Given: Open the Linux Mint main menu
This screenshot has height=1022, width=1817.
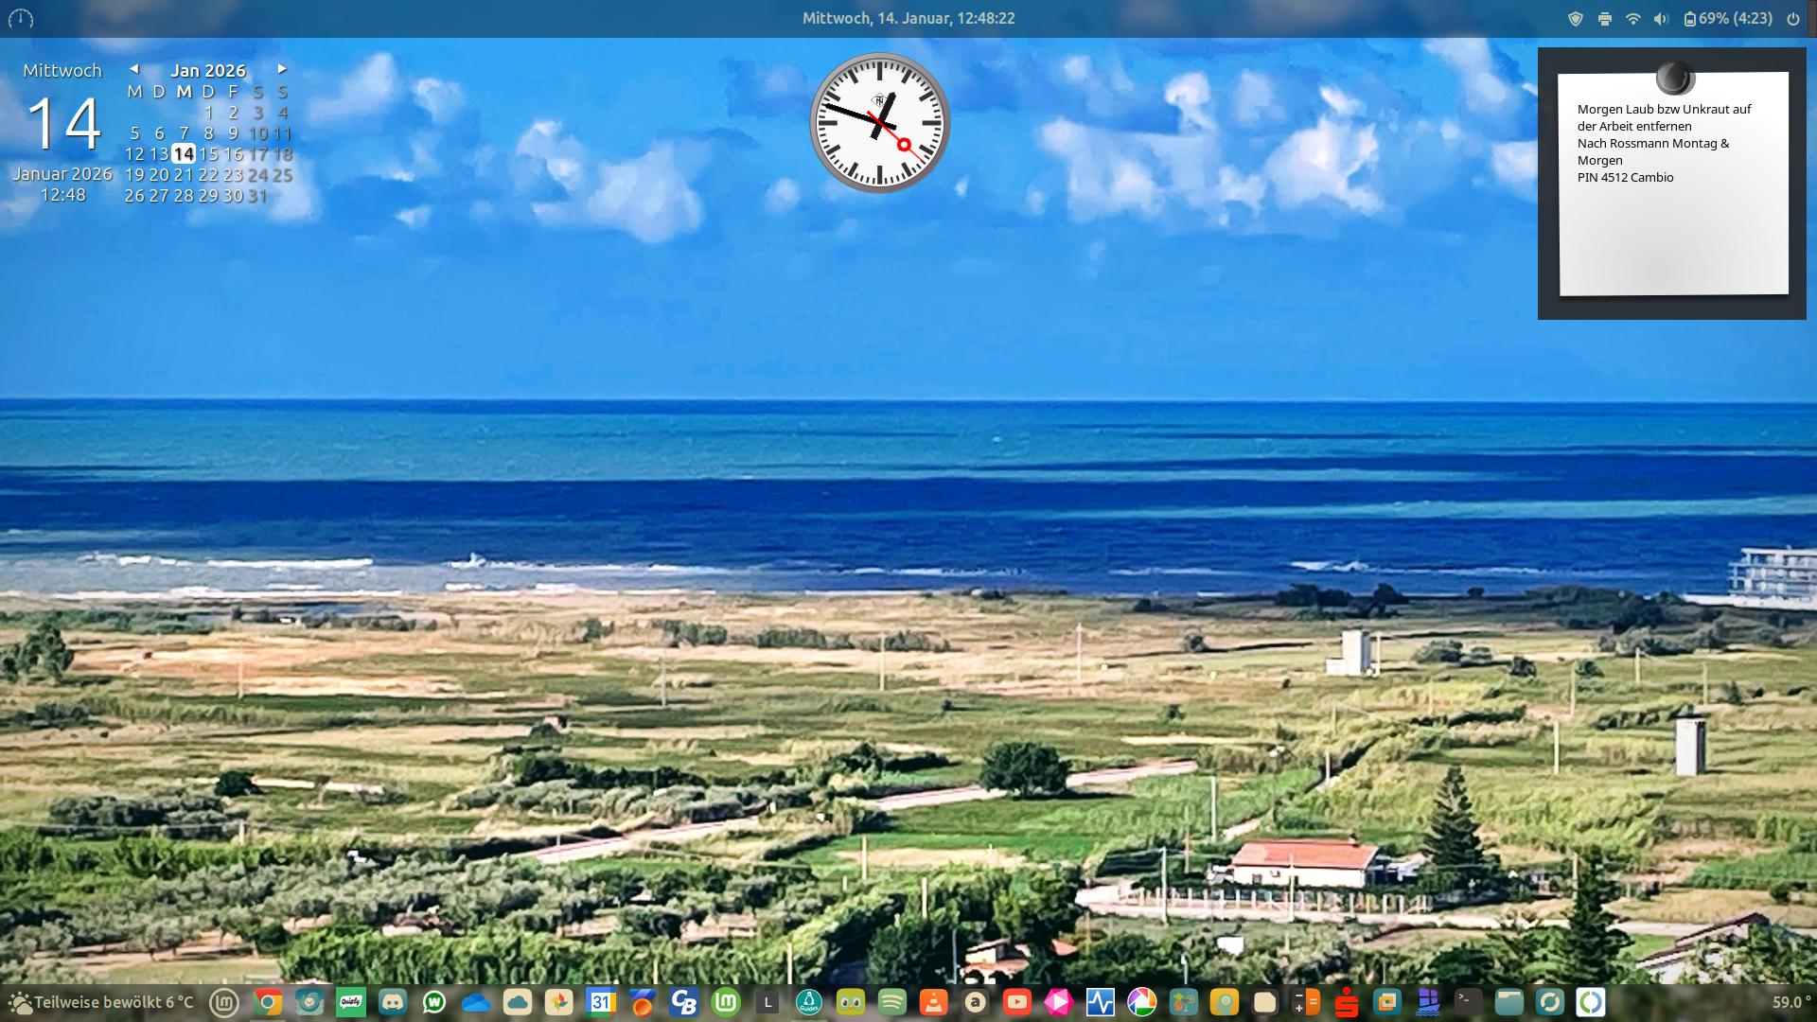Looking at the screenshot, I should point(224,1002).
